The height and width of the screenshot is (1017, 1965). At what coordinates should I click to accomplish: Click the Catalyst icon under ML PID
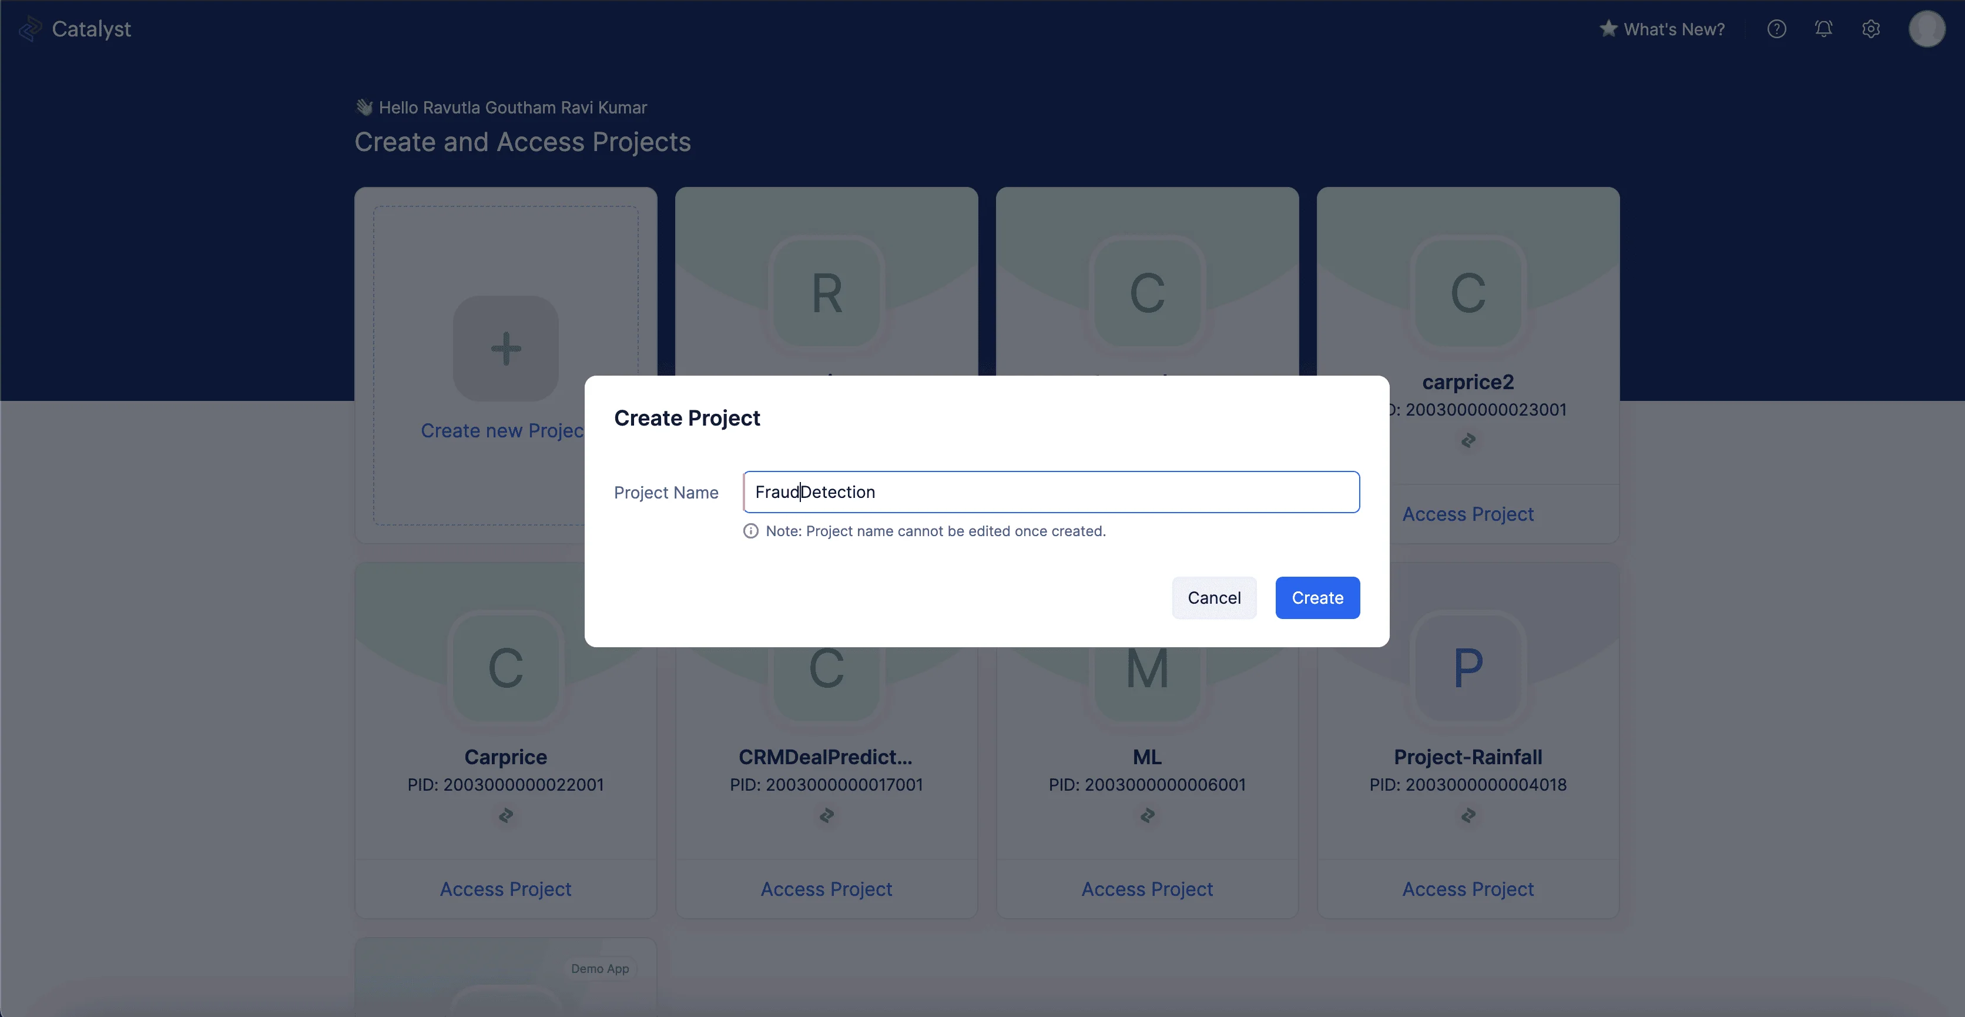[x=1147, y=815]
